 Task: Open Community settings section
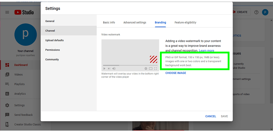(69, 59)
